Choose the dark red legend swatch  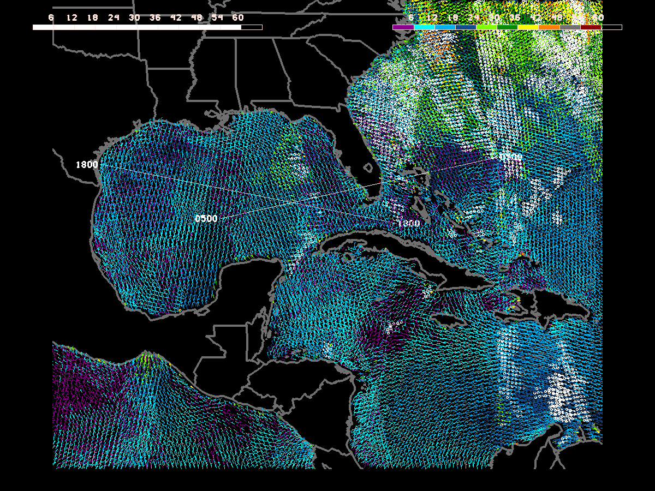[591, 27]
